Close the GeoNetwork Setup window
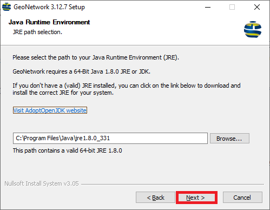 coord(257,7)
